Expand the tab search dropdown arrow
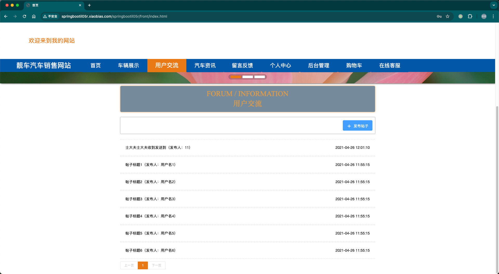This screenshot has height=274, width=499. click(x=494, y=5)
